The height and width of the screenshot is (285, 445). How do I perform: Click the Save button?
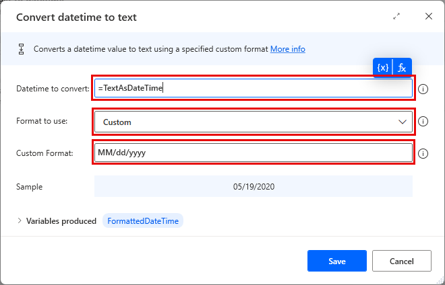coord(337,261)
